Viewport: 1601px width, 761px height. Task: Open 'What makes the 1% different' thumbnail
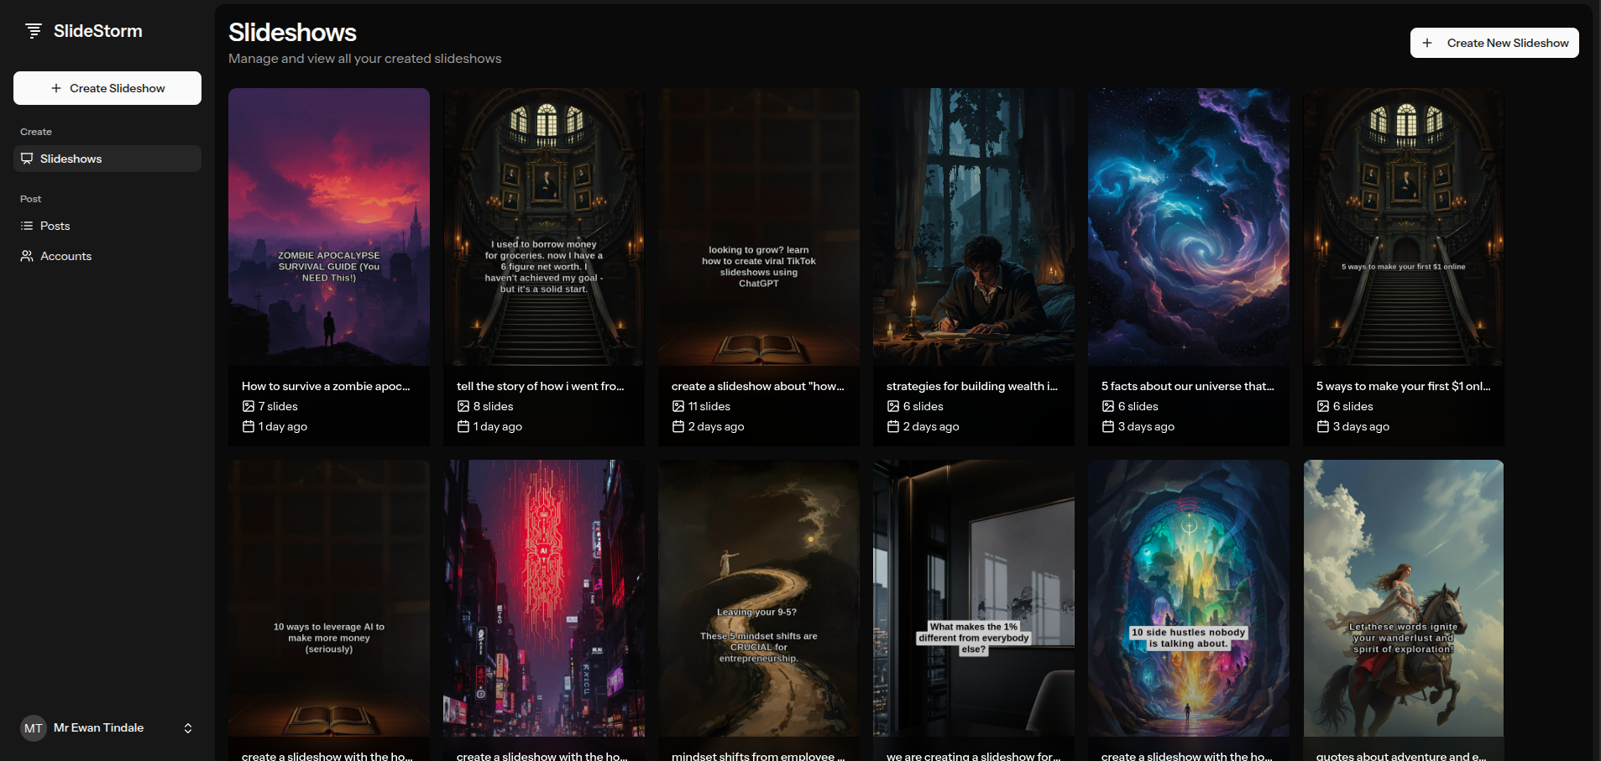pos(974,598)
